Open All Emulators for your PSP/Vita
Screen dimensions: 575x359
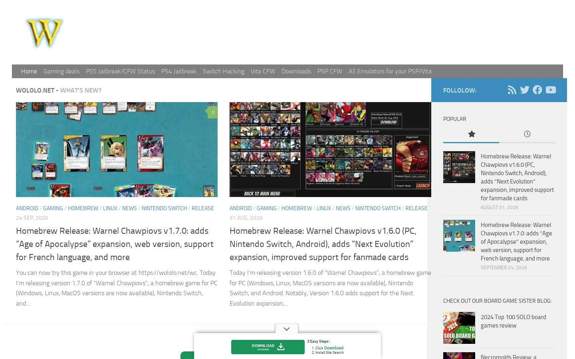390,71
